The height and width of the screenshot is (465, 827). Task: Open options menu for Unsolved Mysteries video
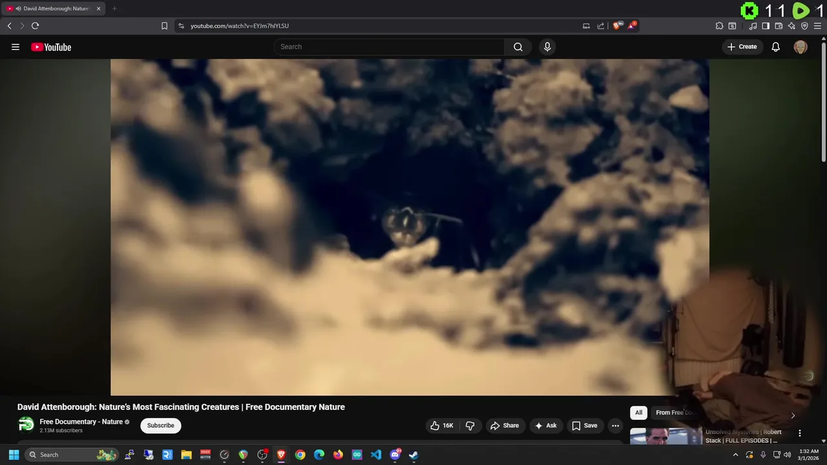coord(800,433)
